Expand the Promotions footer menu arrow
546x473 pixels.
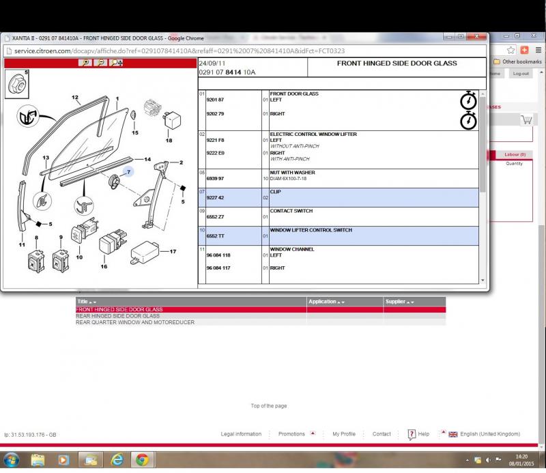point(313,433)
